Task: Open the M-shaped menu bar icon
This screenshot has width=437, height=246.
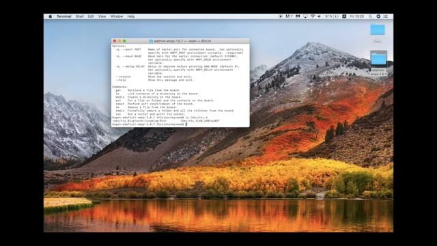Action: 298,16
